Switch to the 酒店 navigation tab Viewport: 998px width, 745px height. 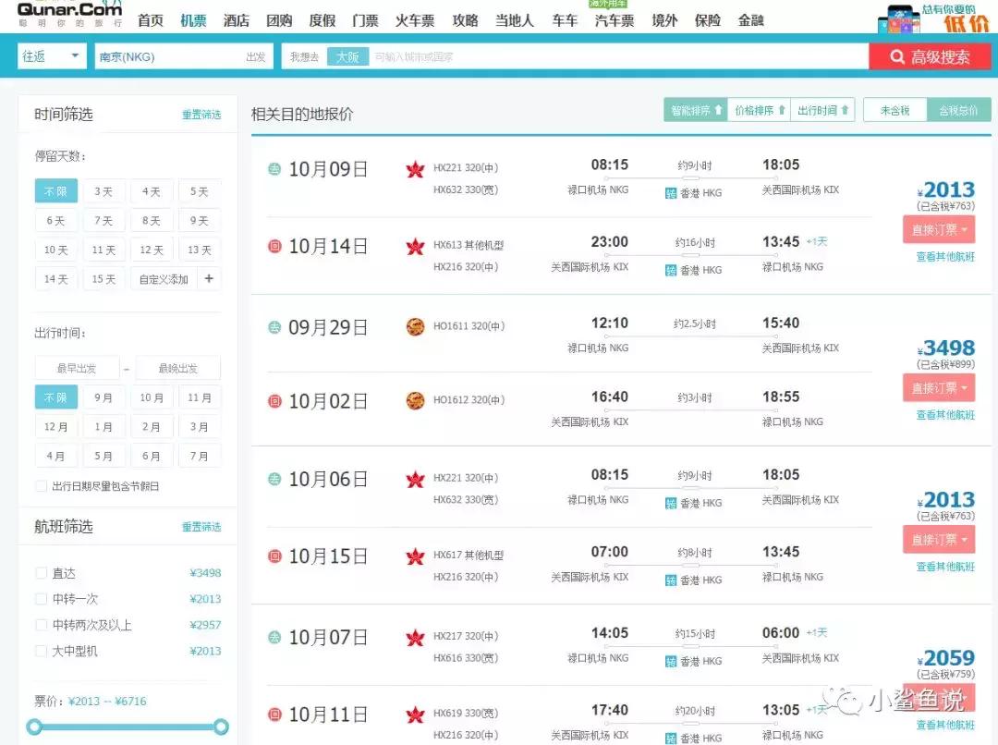(236, 18)
